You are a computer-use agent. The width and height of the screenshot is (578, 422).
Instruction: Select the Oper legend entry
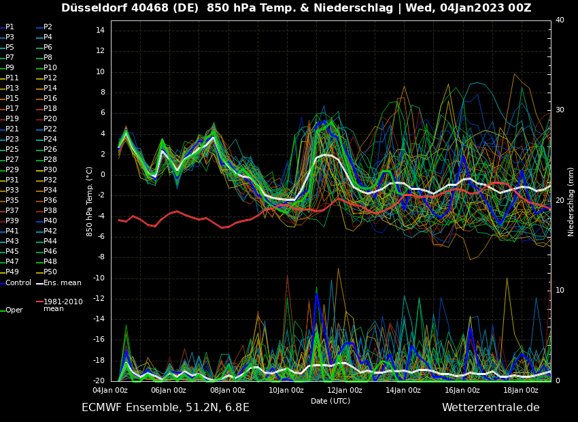[x=14, y=310]
